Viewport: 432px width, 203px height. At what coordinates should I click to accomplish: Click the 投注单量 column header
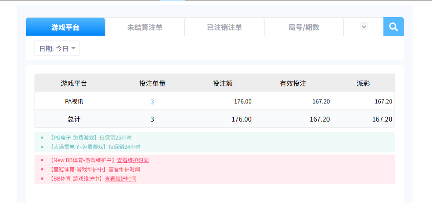coord(152,83)
